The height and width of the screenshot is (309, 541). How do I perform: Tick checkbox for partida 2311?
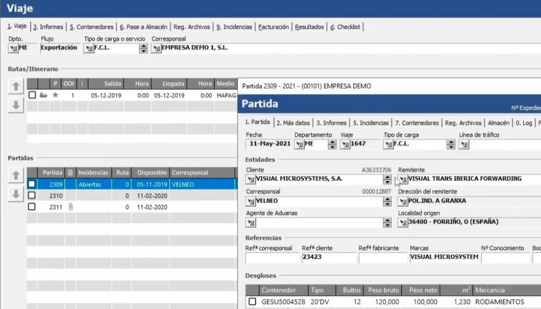pos(32,206)
